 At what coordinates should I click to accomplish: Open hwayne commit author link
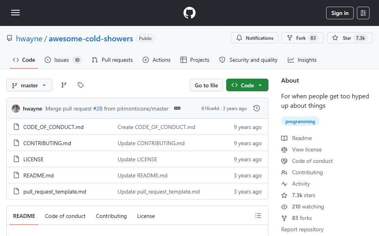(x=32, y=109)
